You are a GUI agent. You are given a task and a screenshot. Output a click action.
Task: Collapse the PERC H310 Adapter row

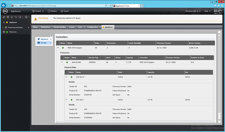(58, 48)
